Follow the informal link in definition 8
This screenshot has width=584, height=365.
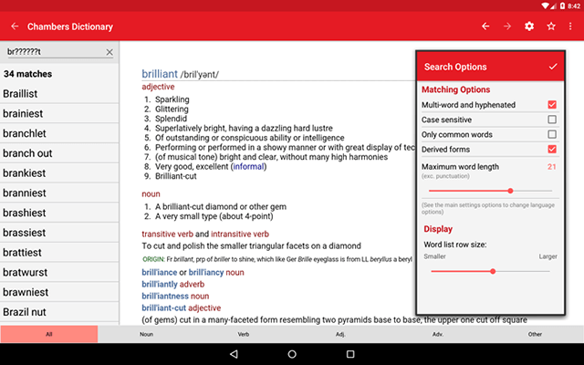coord(248,166)
